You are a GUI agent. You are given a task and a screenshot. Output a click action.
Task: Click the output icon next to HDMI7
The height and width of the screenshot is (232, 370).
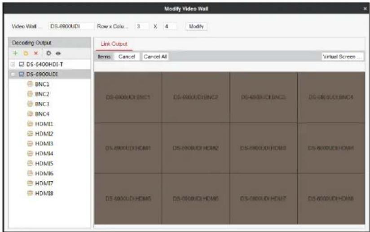click(x=30, y=183)
